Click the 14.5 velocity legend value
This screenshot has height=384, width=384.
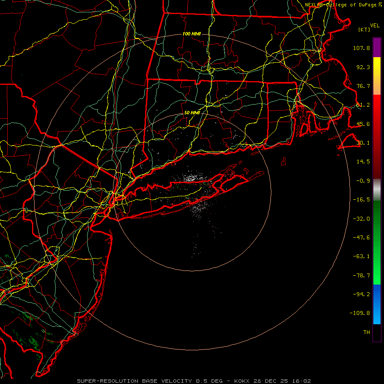pyautogui.click(x=363, y=162)
